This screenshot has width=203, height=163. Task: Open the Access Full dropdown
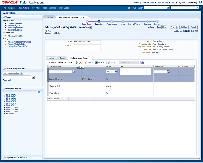click(x=116, y=72)
